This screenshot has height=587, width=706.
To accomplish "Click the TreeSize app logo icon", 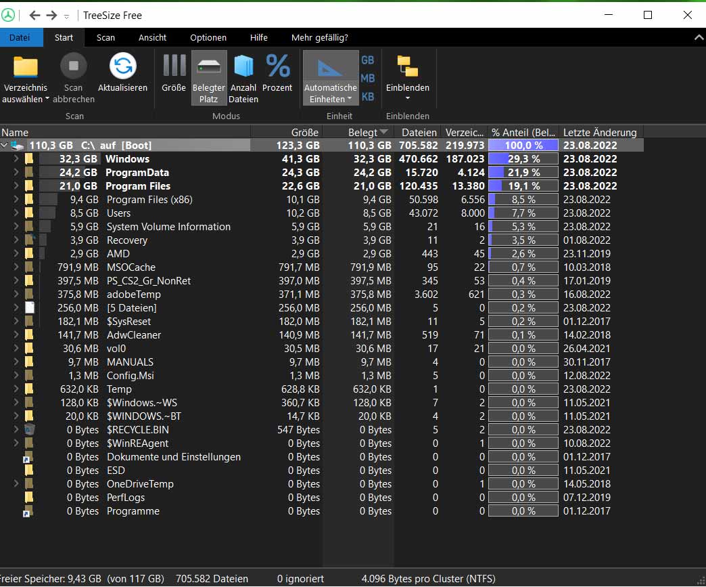I will (x=8, y=16).
